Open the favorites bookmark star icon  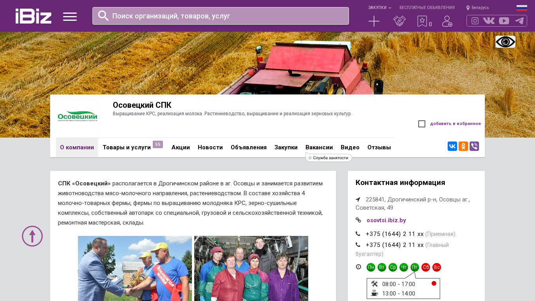tap(422, 21)
